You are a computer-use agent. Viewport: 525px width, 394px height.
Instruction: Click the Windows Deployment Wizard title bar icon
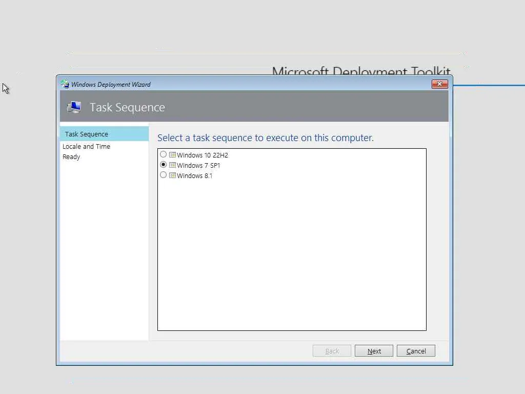coord(65,84)
